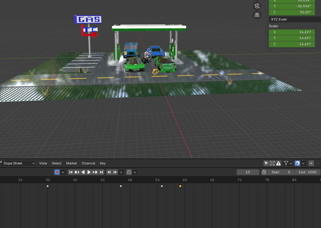This screenshot has width=321, height=228.
Task: Open proportional editing falloff curve selector
Action: pyautogui.click(x=318, y=163)
